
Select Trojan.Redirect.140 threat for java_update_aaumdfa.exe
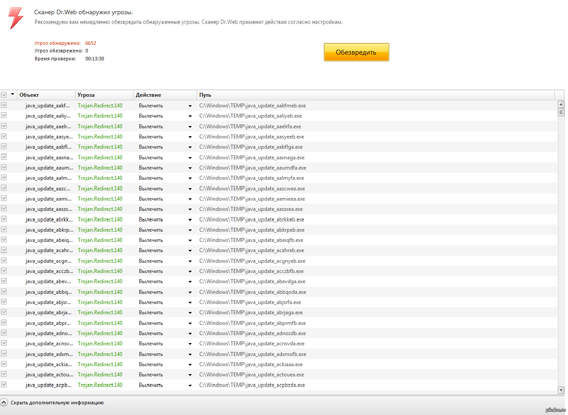coord(100,168)
